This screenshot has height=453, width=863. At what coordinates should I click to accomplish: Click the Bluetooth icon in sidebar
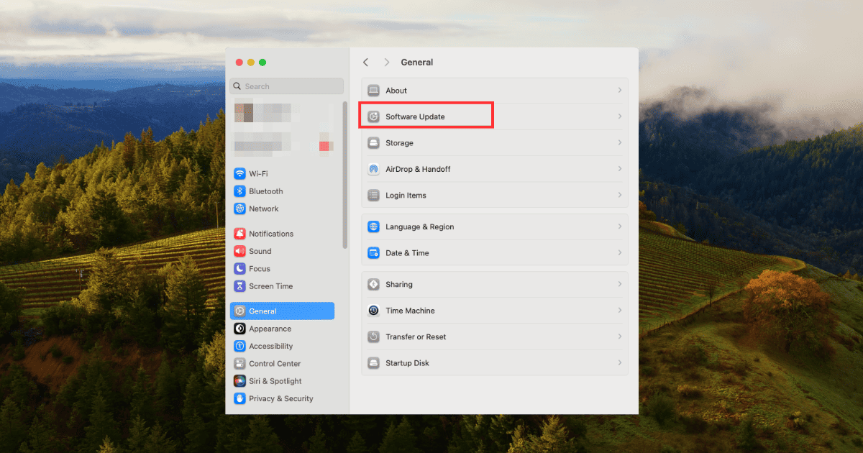click(239, 191)
